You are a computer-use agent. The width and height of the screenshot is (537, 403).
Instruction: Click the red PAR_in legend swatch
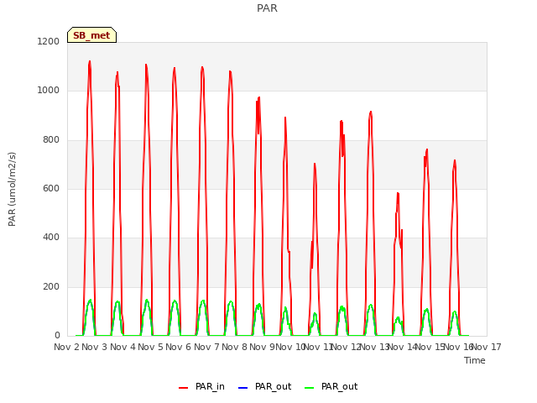(x=183, y=388)
